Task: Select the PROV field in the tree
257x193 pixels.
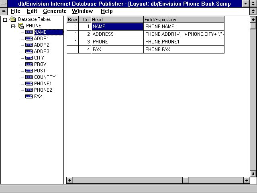Action: pyautogui.click(x=40, y=64)
